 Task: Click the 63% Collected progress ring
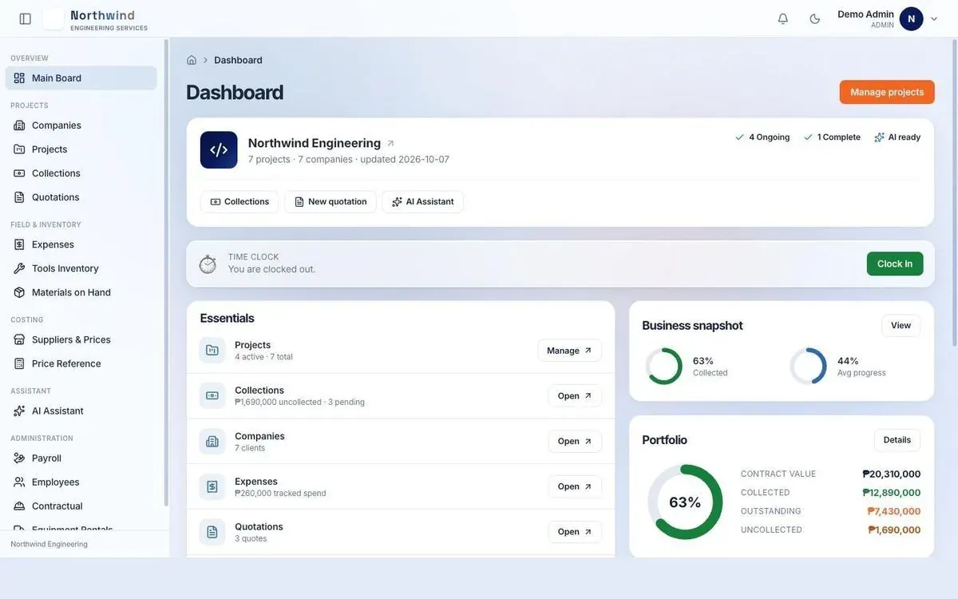664,367
